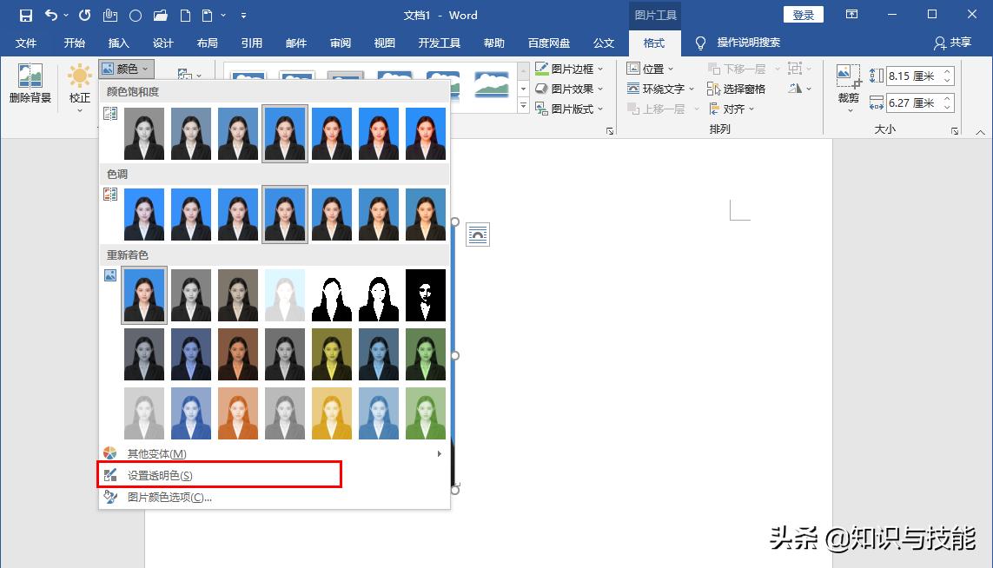This screenshot has width=993, height=568.
Task: Click the open folder icon in title bar
Action: 160,15
